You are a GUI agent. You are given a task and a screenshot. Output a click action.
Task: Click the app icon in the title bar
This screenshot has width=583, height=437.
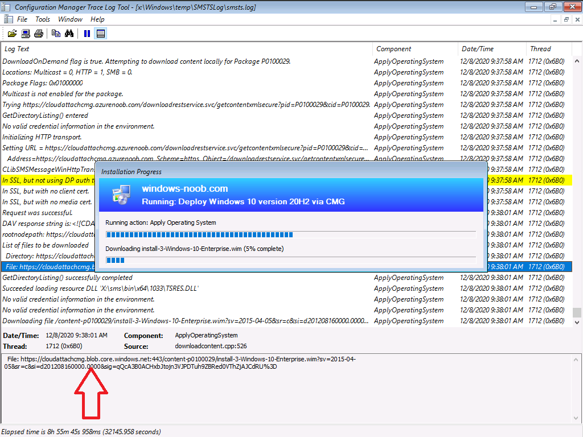point(6,7)
